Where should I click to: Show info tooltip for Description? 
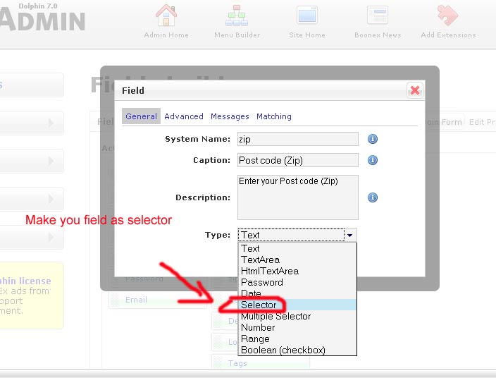(x=373, y=197)
